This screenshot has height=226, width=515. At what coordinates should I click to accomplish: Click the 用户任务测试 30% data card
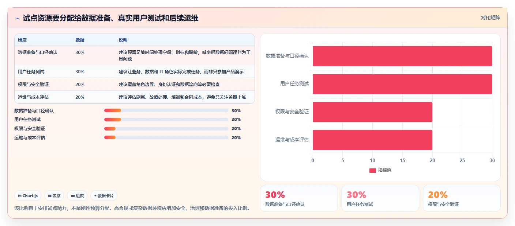click(x=380, y=198)
